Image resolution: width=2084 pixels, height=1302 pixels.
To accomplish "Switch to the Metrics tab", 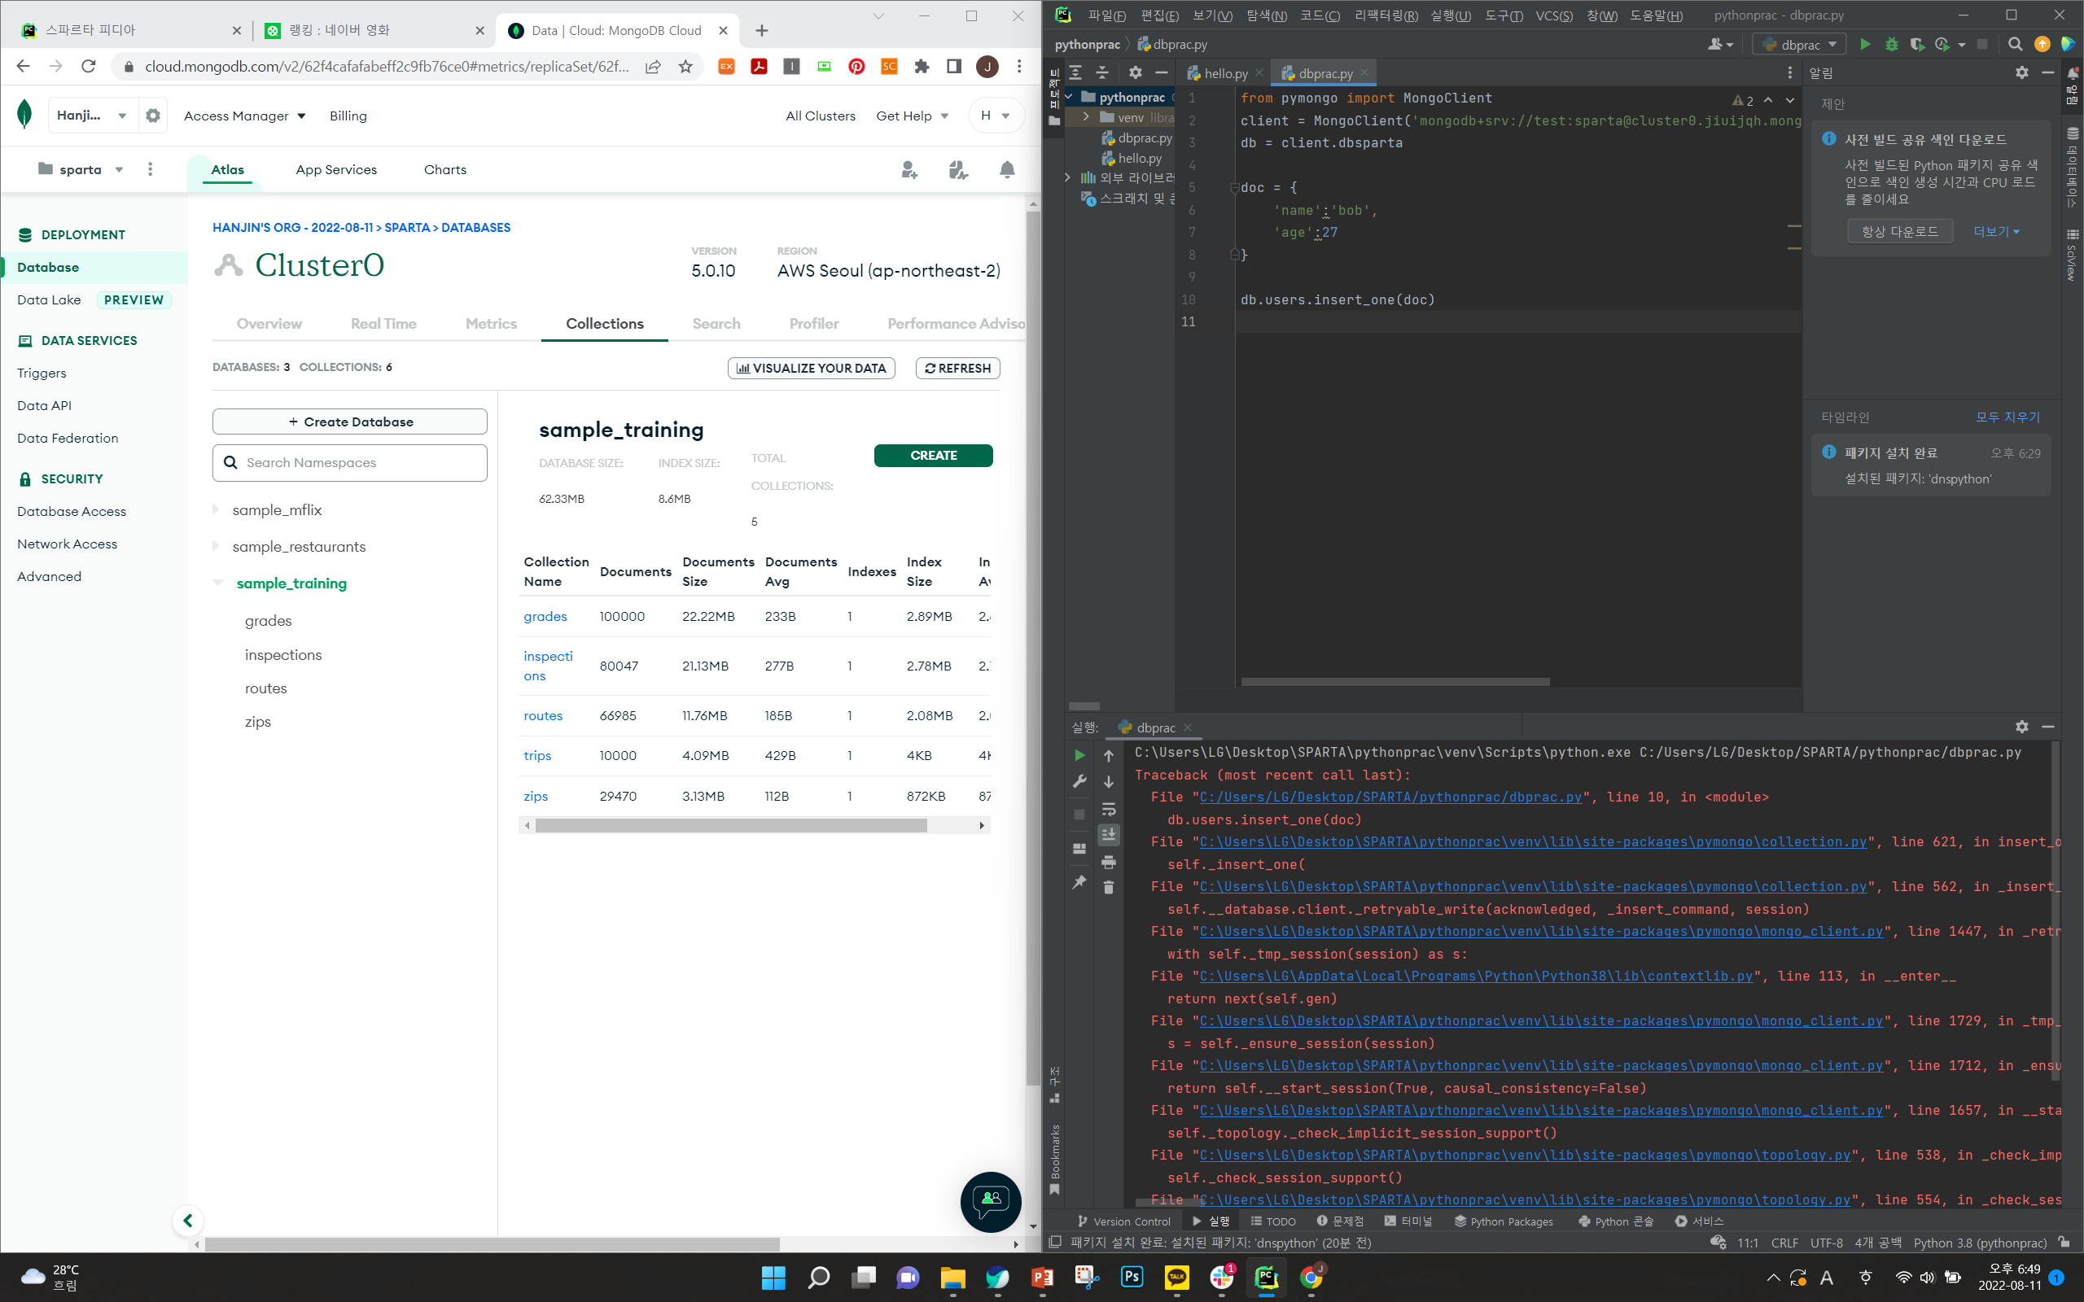I will click(x=491, y=324).
